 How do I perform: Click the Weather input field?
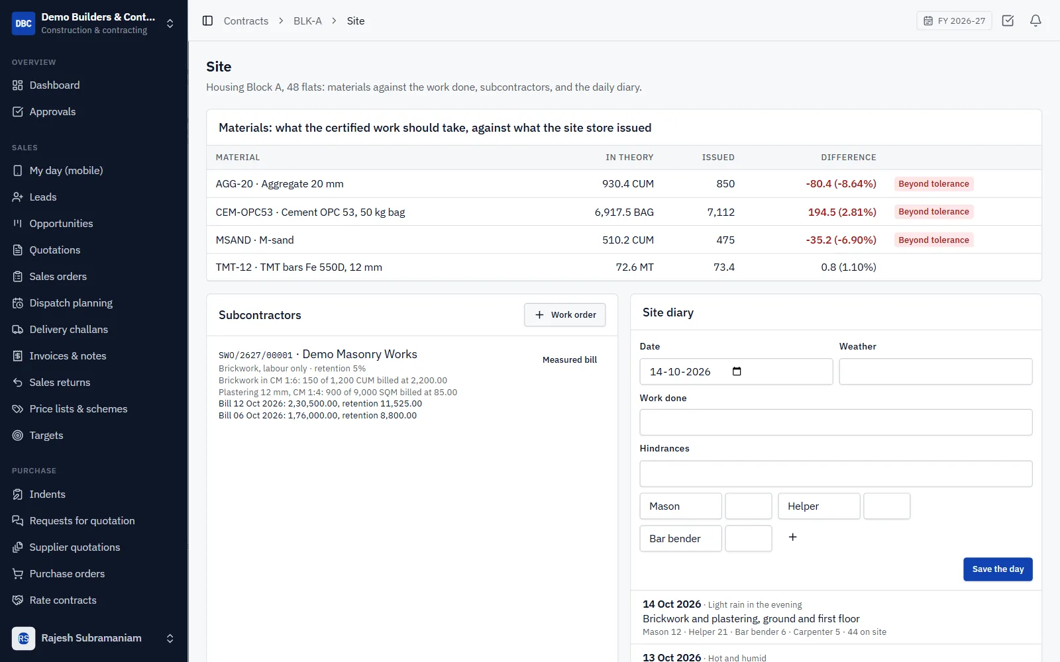pyautogui.click(x=935, y=371)
